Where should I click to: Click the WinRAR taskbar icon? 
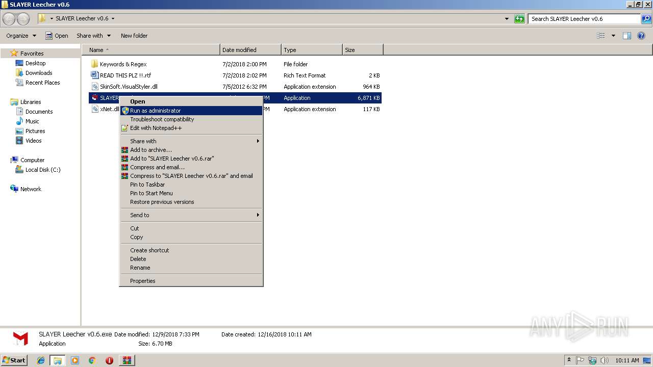point(127,360)
